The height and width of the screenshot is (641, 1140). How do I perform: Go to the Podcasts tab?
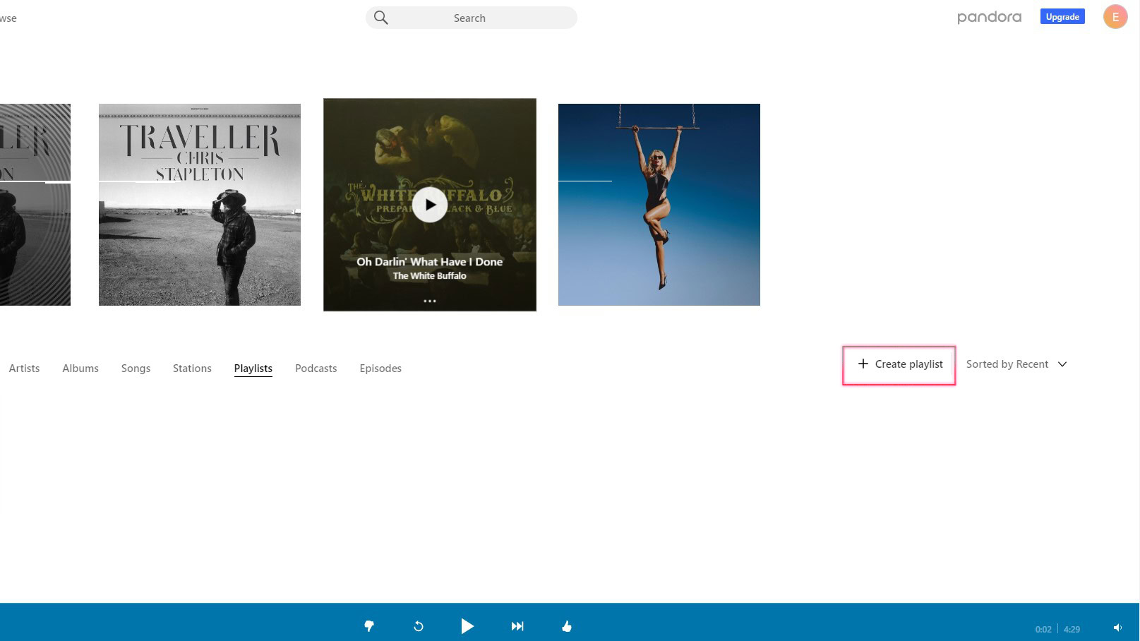tap(316, 369)
